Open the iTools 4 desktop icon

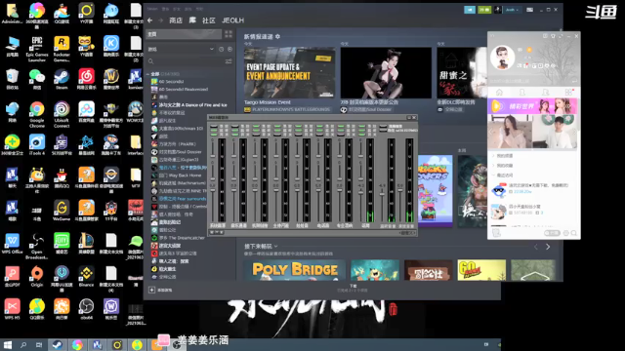[37, 144]
